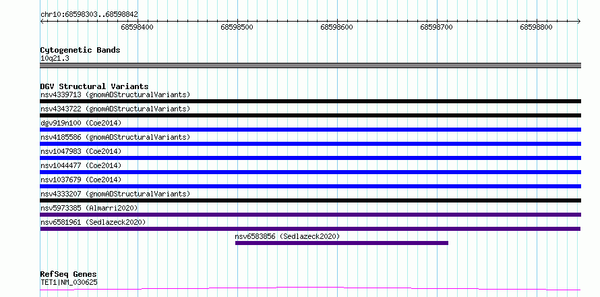Open variant nsv1037679 (Coe2014) label
600x297 pixels.
click(81, 180)
